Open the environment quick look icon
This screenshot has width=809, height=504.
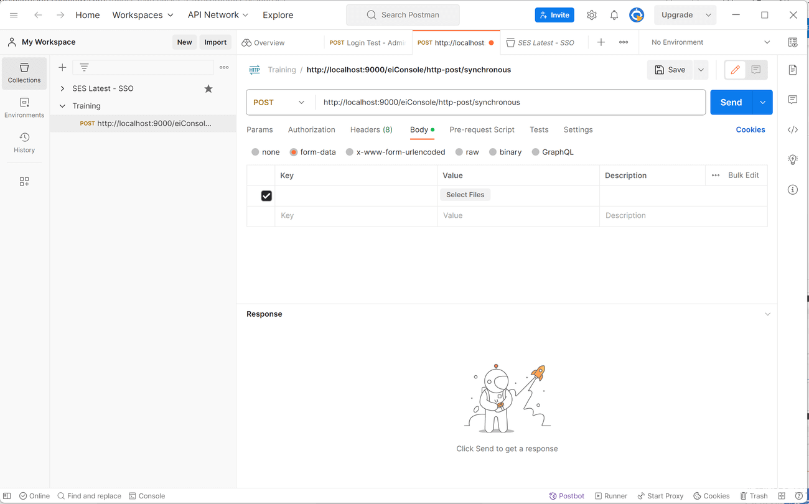point(793,42)
